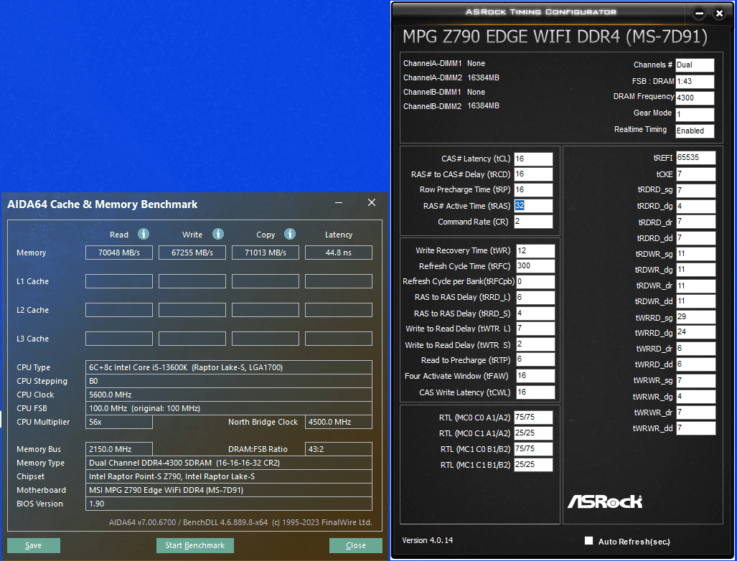The image size is (737, 561).
Task: Minimize the AIDA64 benchmark window
Action: pyautogui.click(x=339, y=202)
